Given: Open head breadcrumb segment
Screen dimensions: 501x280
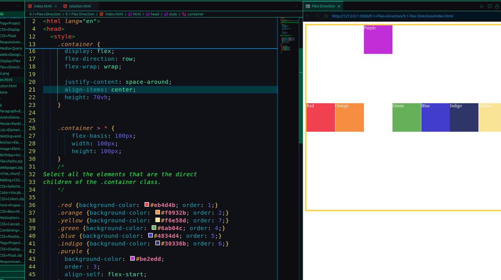Looking at the screenshot, I should 155,14.
